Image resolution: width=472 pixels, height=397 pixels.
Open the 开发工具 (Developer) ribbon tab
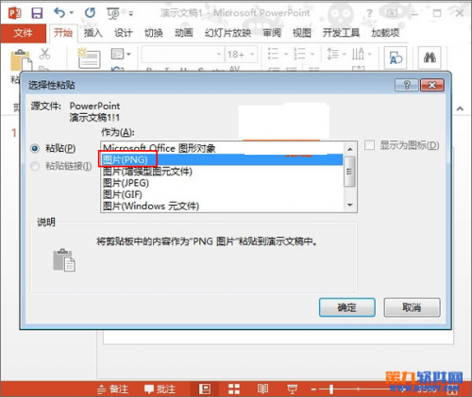click(x=341, y=33)
